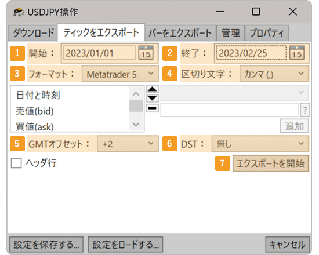Image resolution: width=319 pixels, height=255 pixels.
Task: Open the プロパティ tab
Action: [x=267, y=33]
